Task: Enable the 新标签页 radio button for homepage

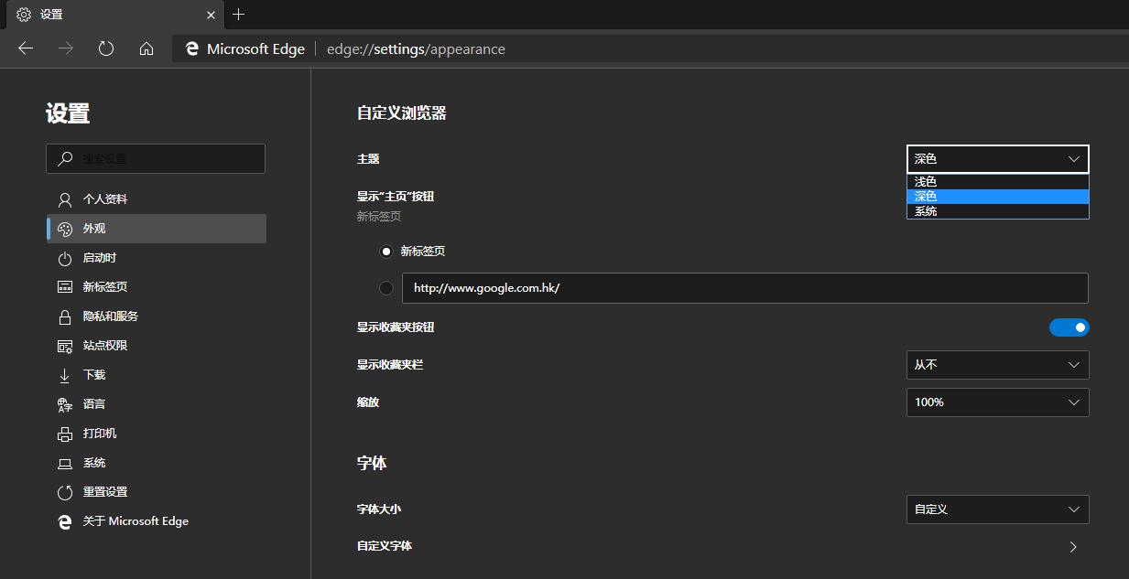Action: pyautogui.click(x=386, y=251)
